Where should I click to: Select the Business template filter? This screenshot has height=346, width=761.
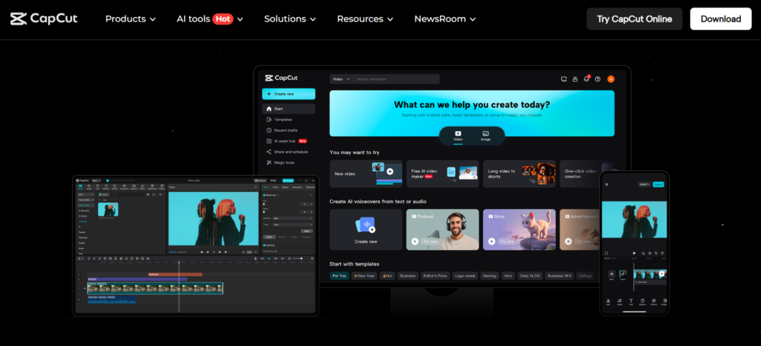[x=408, y=275]
